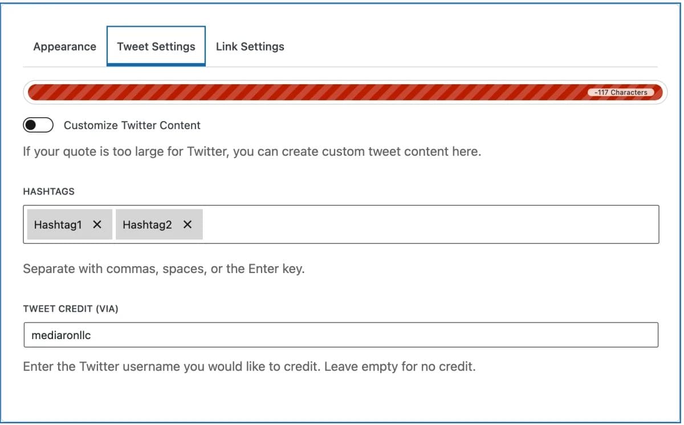This screenshot has height=425, width=684.
Task: Select the Tweet Settings tab
Action: click(x=156, y=47)
